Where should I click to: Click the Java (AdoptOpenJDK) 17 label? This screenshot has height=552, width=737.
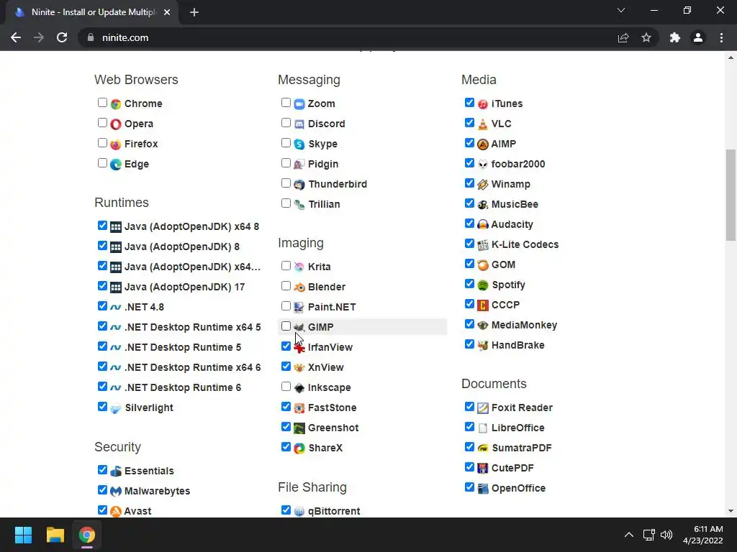click(x=184, y=287)
